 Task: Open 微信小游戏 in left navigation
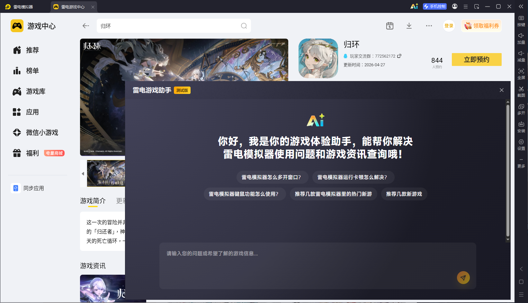[36, 133]
